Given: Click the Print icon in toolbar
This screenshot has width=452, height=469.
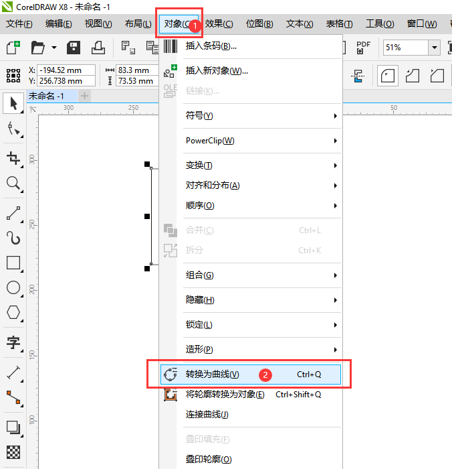Looking at the screenshot, I should (98, 48).
